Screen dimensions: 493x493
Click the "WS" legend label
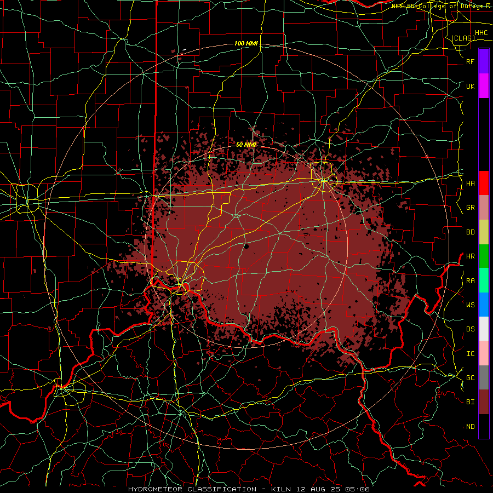pyautogui.click(x=471, y=305)
